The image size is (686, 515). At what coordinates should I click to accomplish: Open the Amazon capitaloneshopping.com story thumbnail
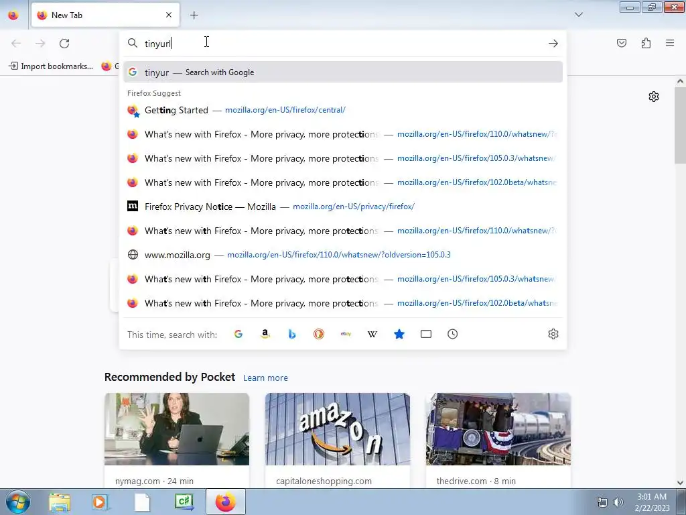point(338,428)
